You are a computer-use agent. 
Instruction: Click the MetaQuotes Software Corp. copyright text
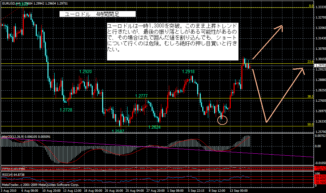(x=41, y=185)
